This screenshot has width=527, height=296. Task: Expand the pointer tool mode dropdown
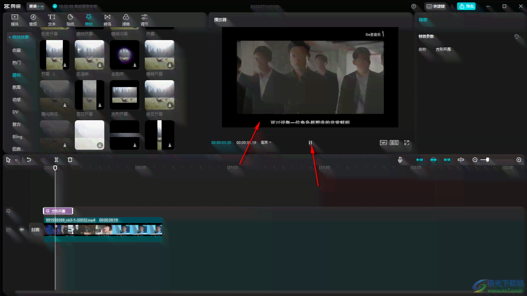[16, 160]
